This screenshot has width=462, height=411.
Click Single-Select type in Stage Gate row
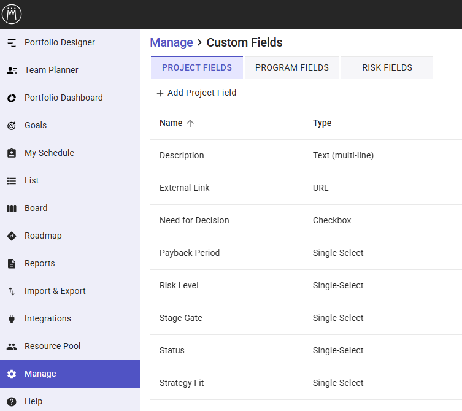[338, 318]
